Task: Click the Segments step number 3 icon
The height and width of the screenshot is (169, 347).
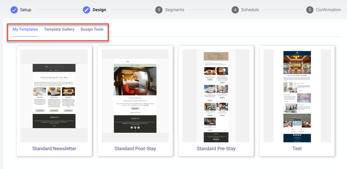Action: click(x=159, y=10)
